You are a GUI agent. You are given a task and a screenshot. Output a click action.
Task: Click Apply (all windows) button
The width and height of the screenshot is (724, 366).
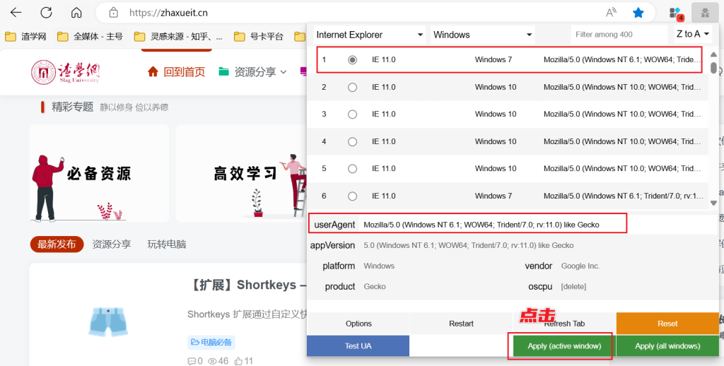pyautogui.click(x=667, y=346)
